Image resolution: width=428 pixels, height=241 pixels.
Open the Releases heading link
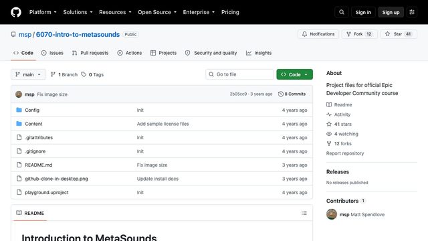click(338, 172)
